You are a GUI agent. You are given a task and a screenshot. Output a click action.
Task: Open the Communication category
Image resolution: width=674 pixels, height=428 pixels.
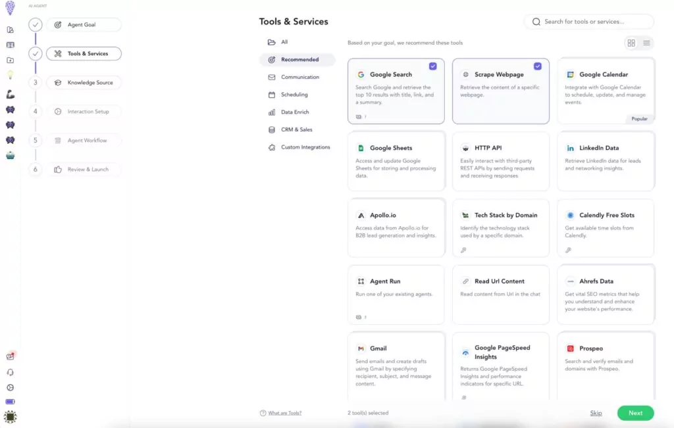click(x=297, y=78)
